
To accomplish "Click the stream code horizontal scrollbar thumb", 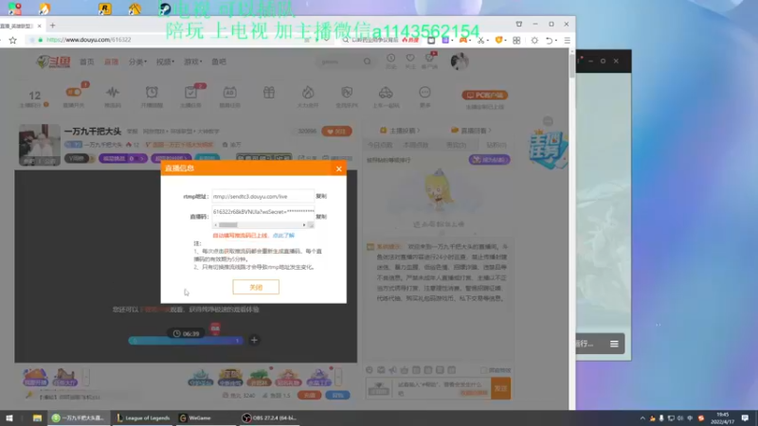I will pos(228,225).
